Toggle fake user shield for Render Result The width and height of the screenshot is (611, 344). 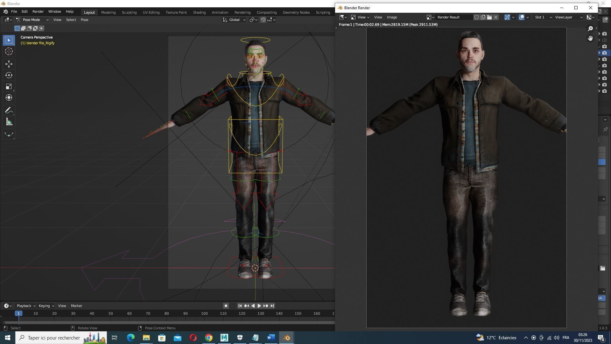click(476, 17)
